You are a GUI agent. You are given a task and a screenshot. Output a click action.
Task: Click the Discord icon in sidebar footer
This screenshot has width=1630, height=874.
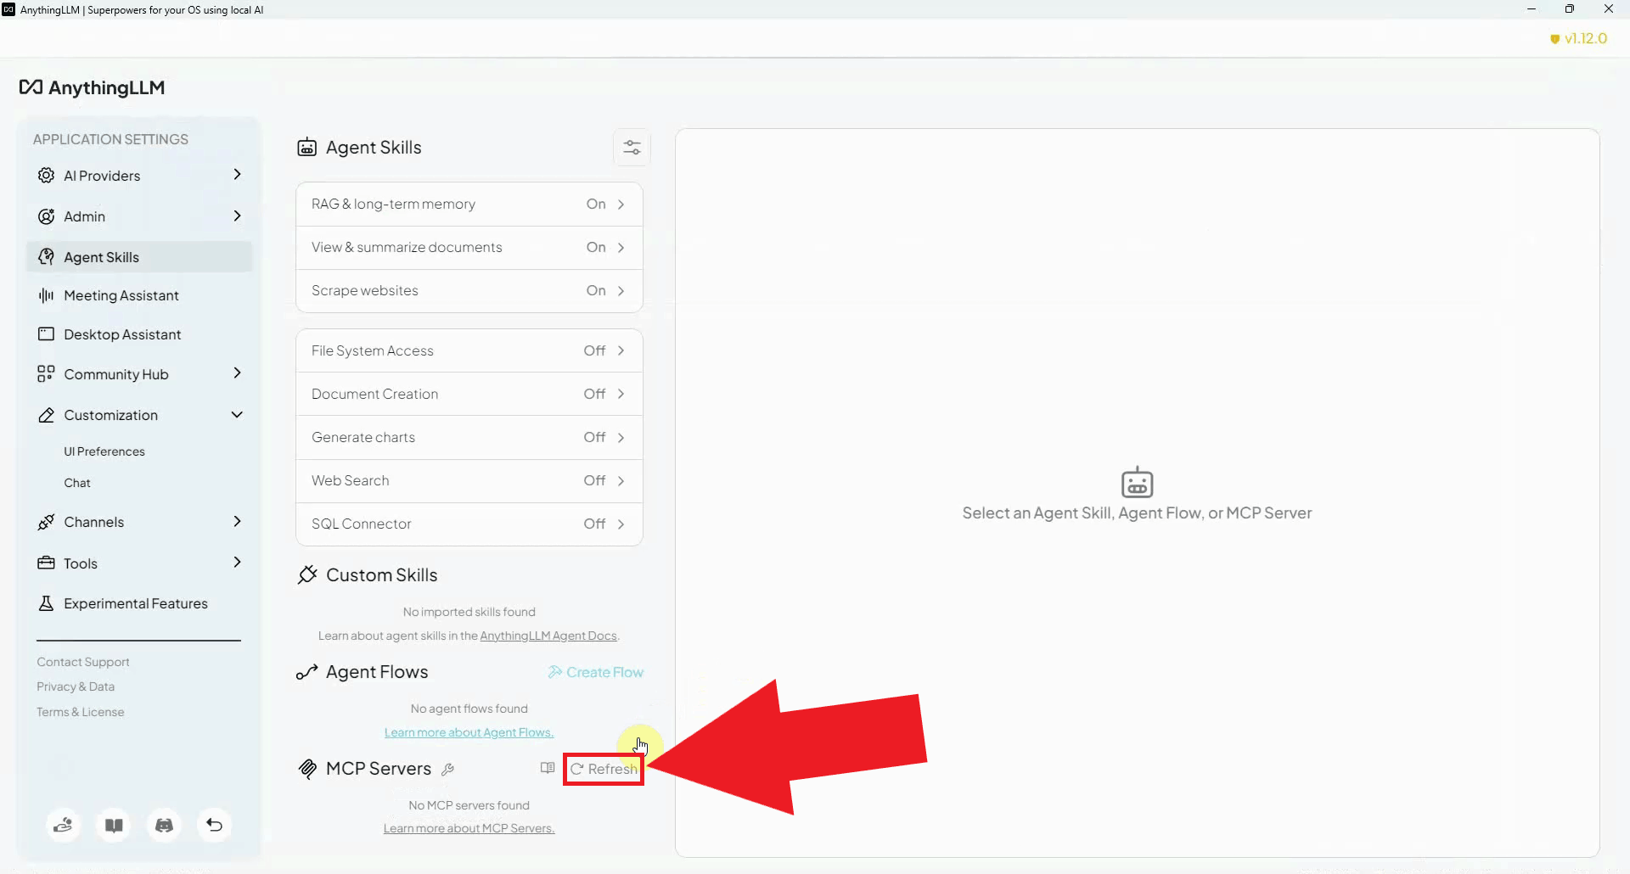tap(164, 825)
